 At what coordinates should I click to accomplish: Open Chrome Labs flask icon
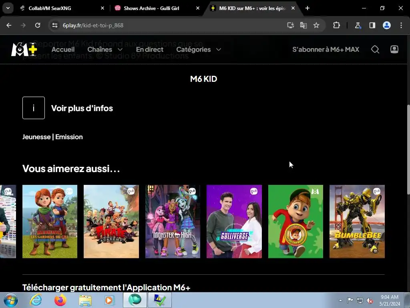(358, 25)
